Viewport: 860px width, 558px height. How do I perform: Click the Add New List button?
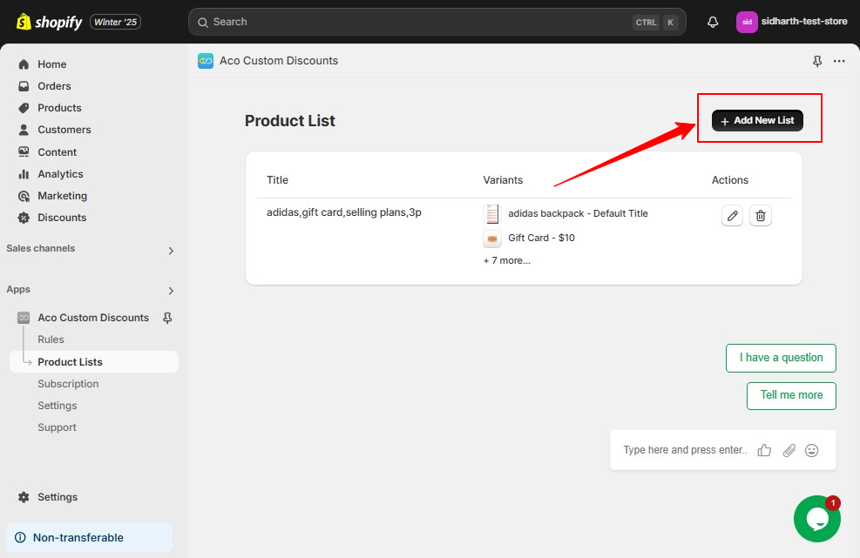[757, 121]
